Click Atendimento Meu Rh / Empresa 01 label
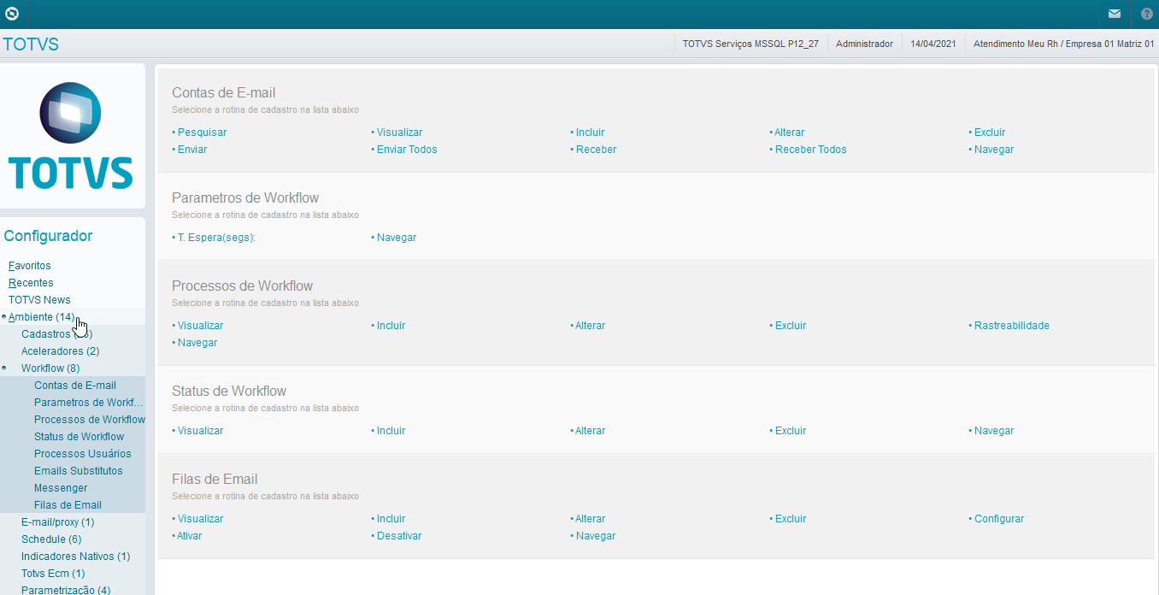Screen dimensions: 1159x595 click(x=1063, y=44)
